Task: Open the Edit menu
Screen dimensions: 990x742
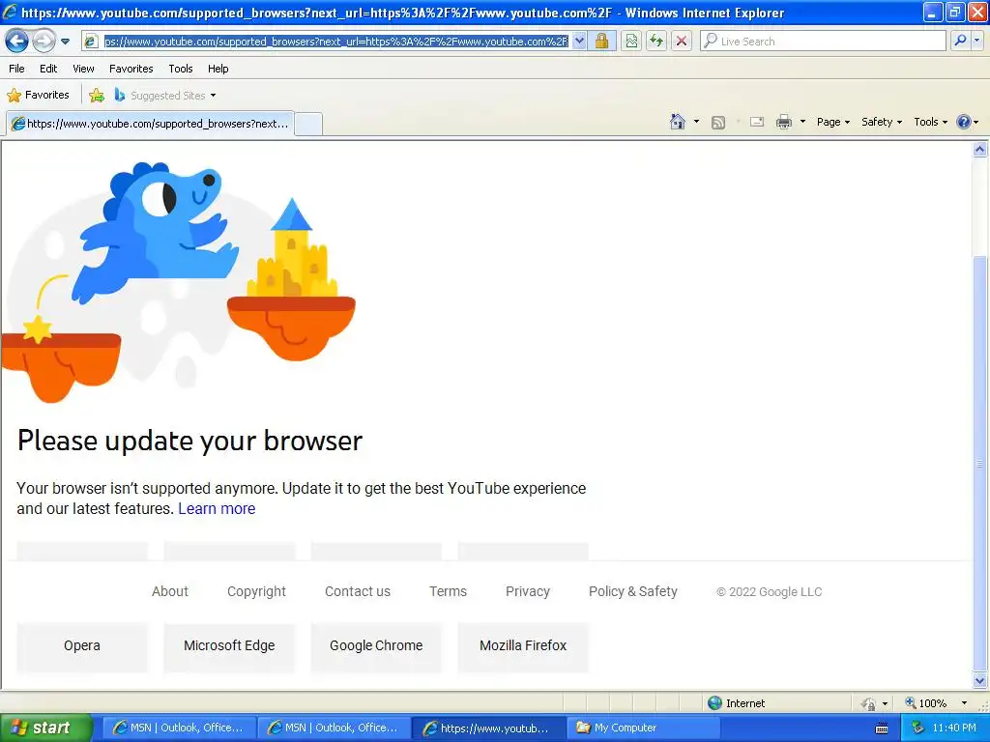Action: (48, 69)
